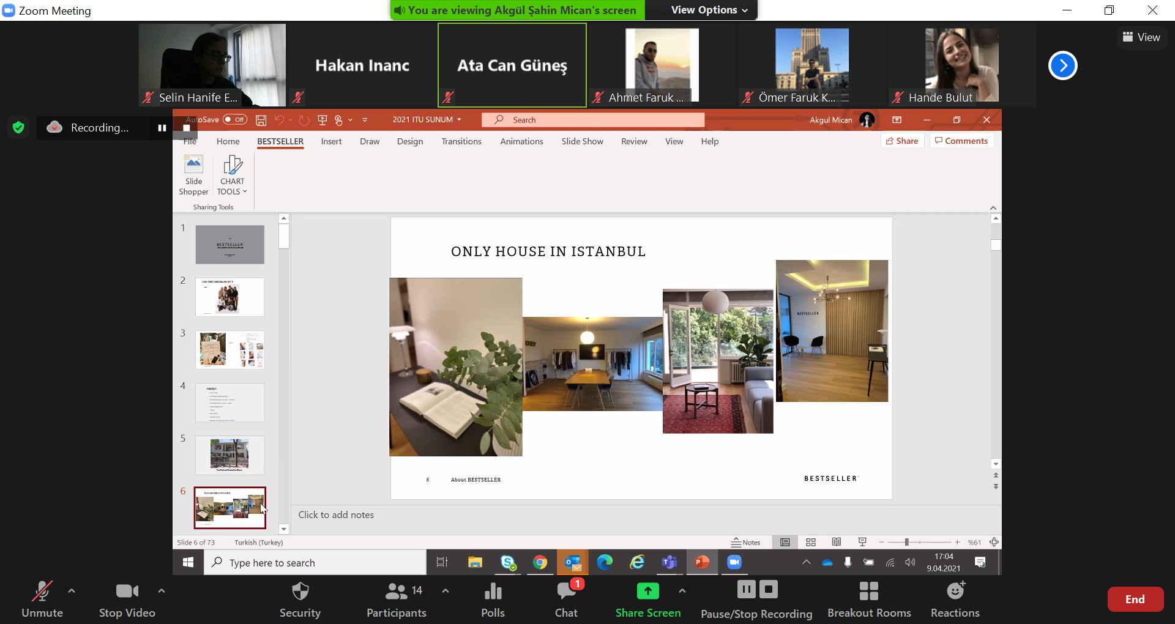Open the Security shield in Zoom
The image size is (1175, 624).
[x=300, y=600]
